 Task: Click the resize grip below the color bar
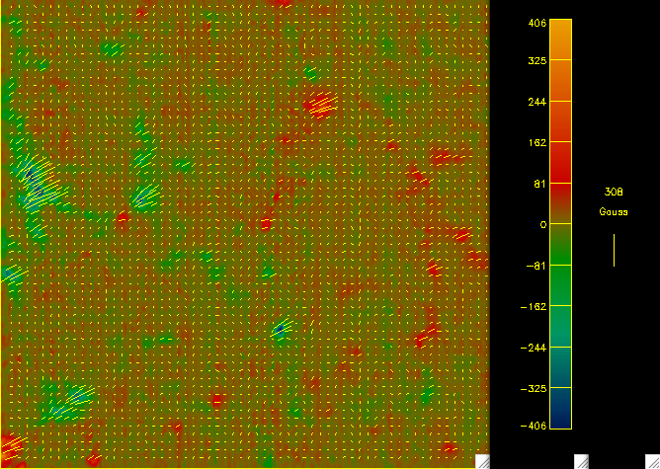tap(581, 461)
